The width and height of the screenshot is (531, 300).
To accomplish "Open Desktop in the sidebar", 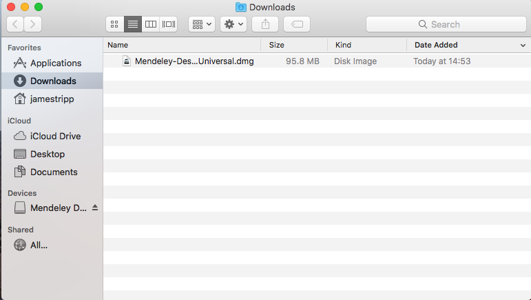I will click(52, 154).
